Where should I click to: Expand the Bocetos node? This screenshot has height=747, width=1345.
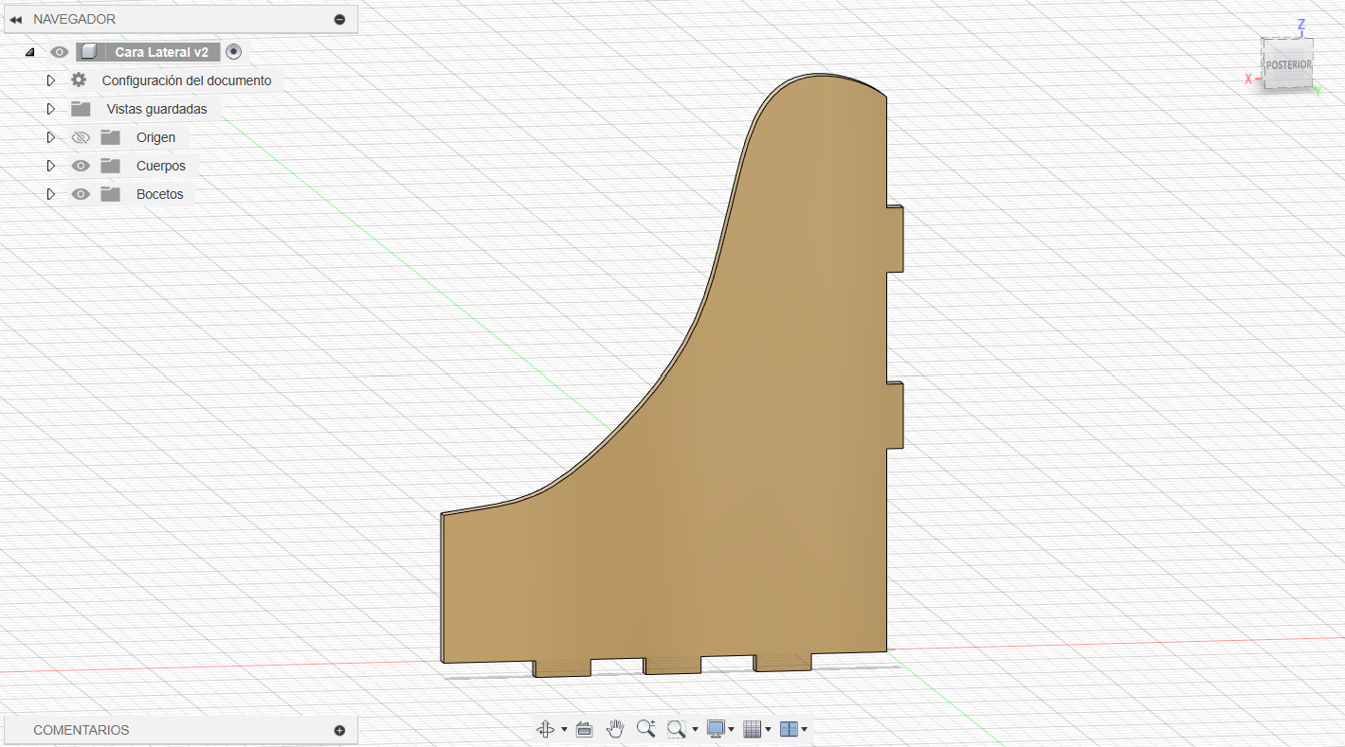pyautogui.click(x=51, y=194)
